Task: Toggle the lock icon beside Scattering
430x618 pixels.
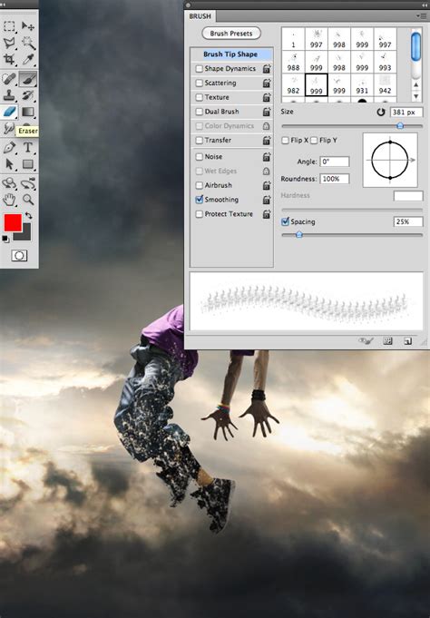Action: (x=267, y=83)
